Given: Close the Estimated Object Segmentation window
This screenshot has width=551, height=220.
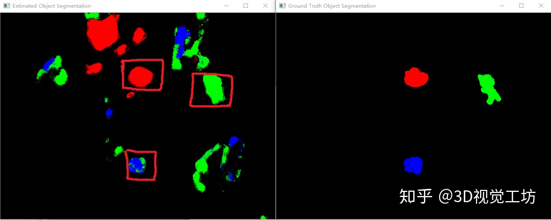Looking at the screenshot, I should 265,6.
